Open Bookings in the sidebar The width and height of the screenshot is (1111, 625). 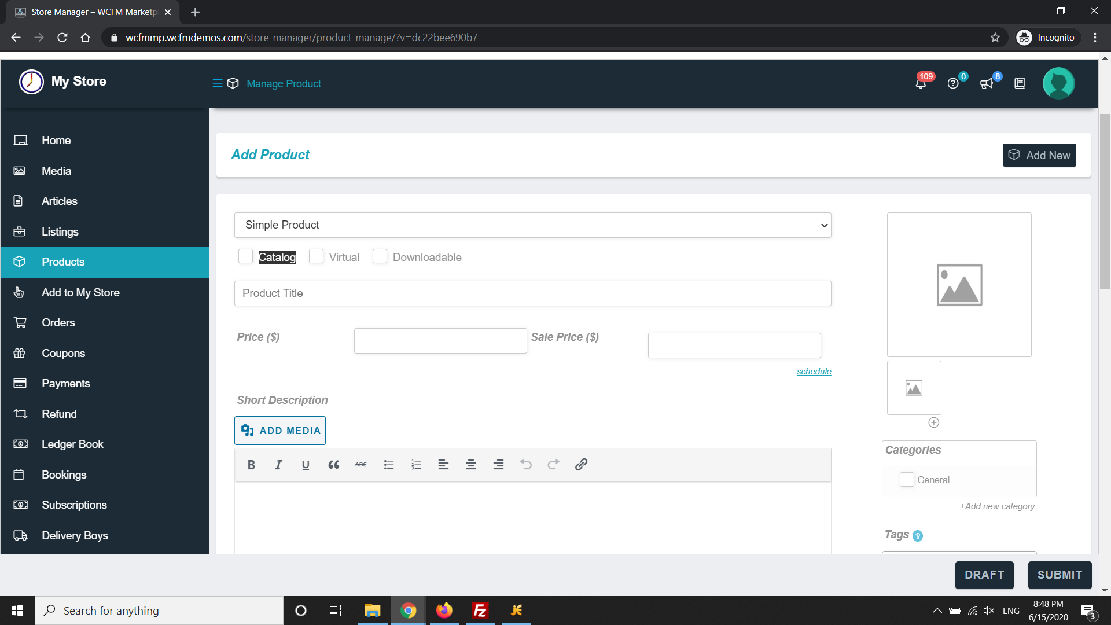click(105, 475)
